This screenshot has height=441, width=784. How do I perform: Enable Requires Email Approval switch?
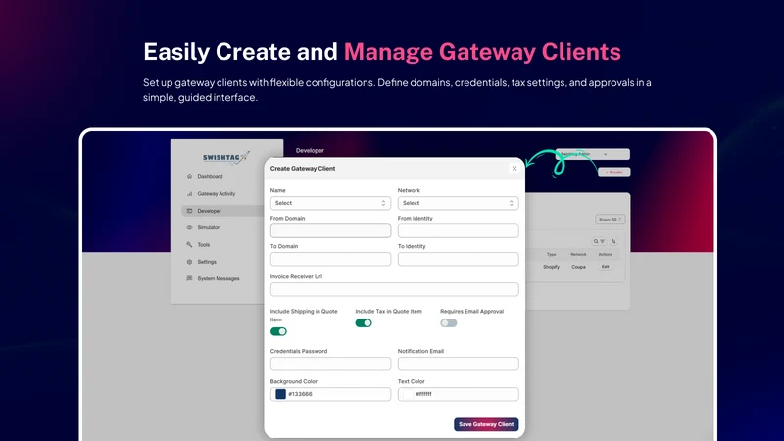pos(449,323)
